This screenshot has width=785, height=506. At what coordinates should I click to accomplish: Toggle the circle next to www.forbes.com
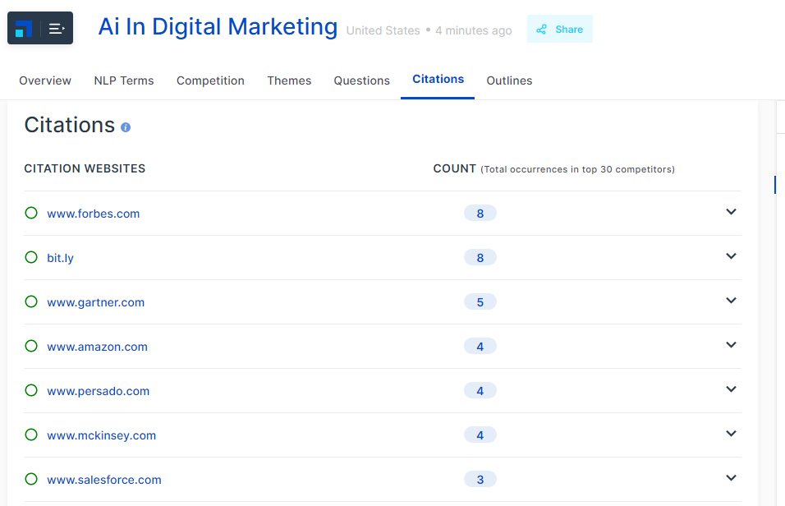[x=31, y=213]
